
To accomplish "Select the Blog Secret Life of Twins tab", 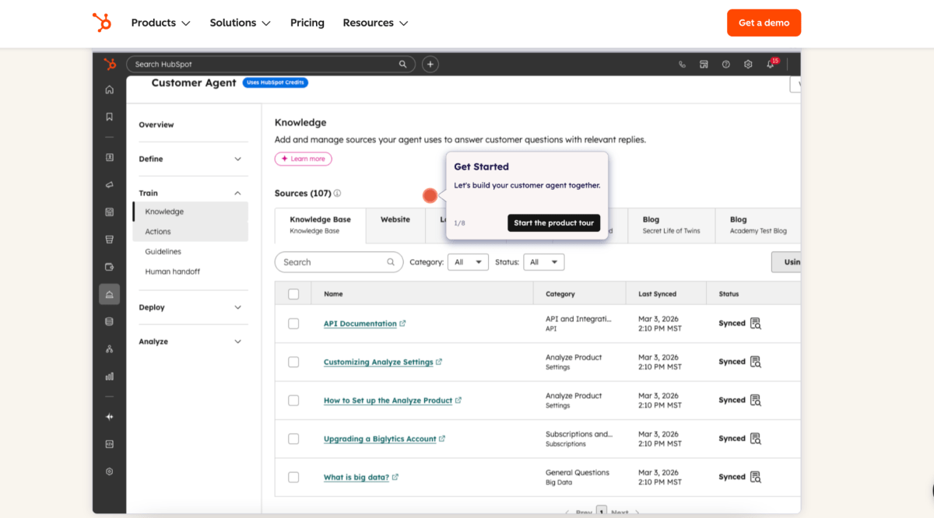I will [x=672, y=225].
